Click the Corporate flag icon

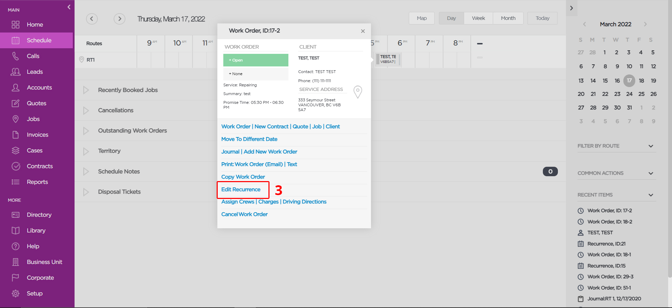click(15, 278)
